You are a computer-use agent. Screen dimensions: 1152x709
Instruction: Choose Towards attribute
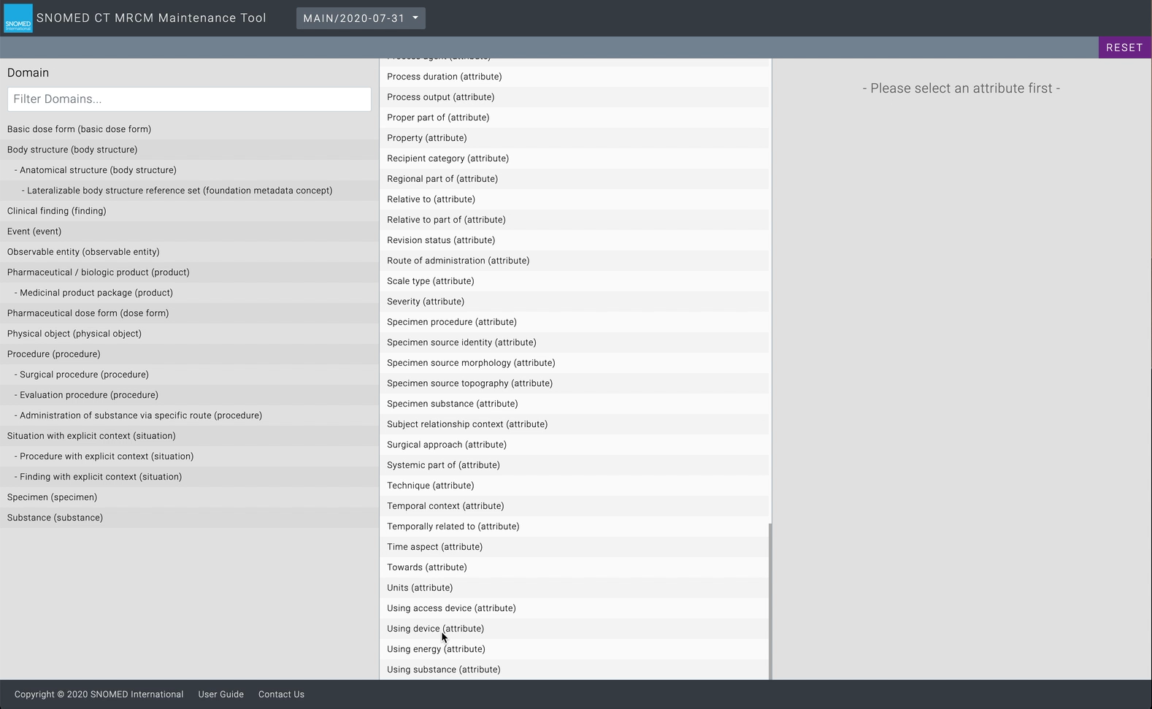pos(574,567)
